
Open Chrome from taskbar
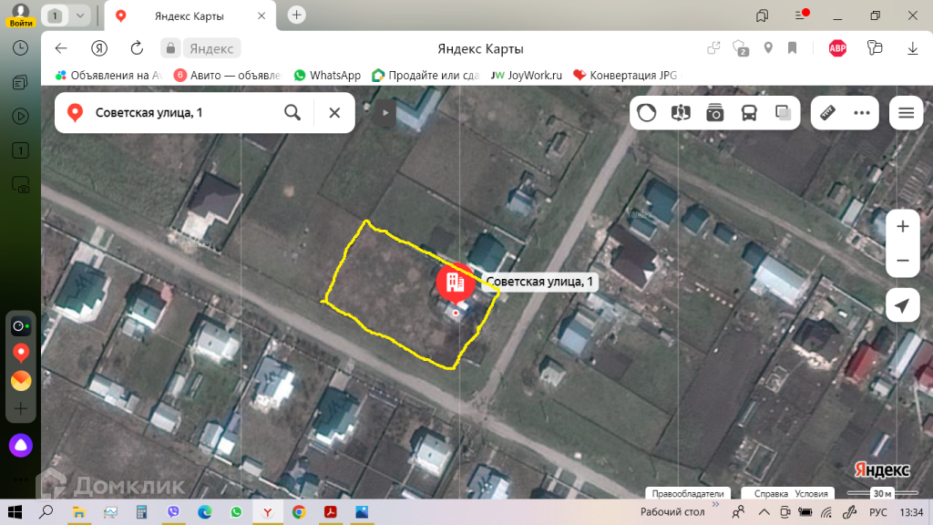[299, 512]
